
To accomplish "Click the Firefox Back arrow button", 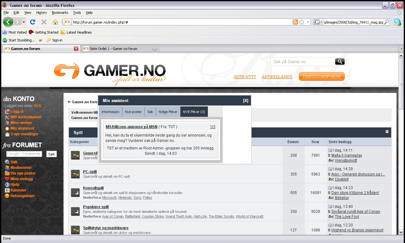I will click(8, 22).
